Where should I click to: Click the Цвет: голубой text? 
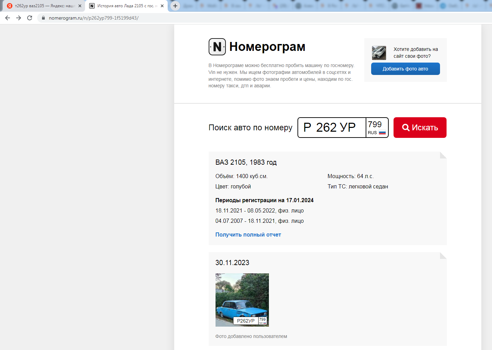click(x=233, y=186)
